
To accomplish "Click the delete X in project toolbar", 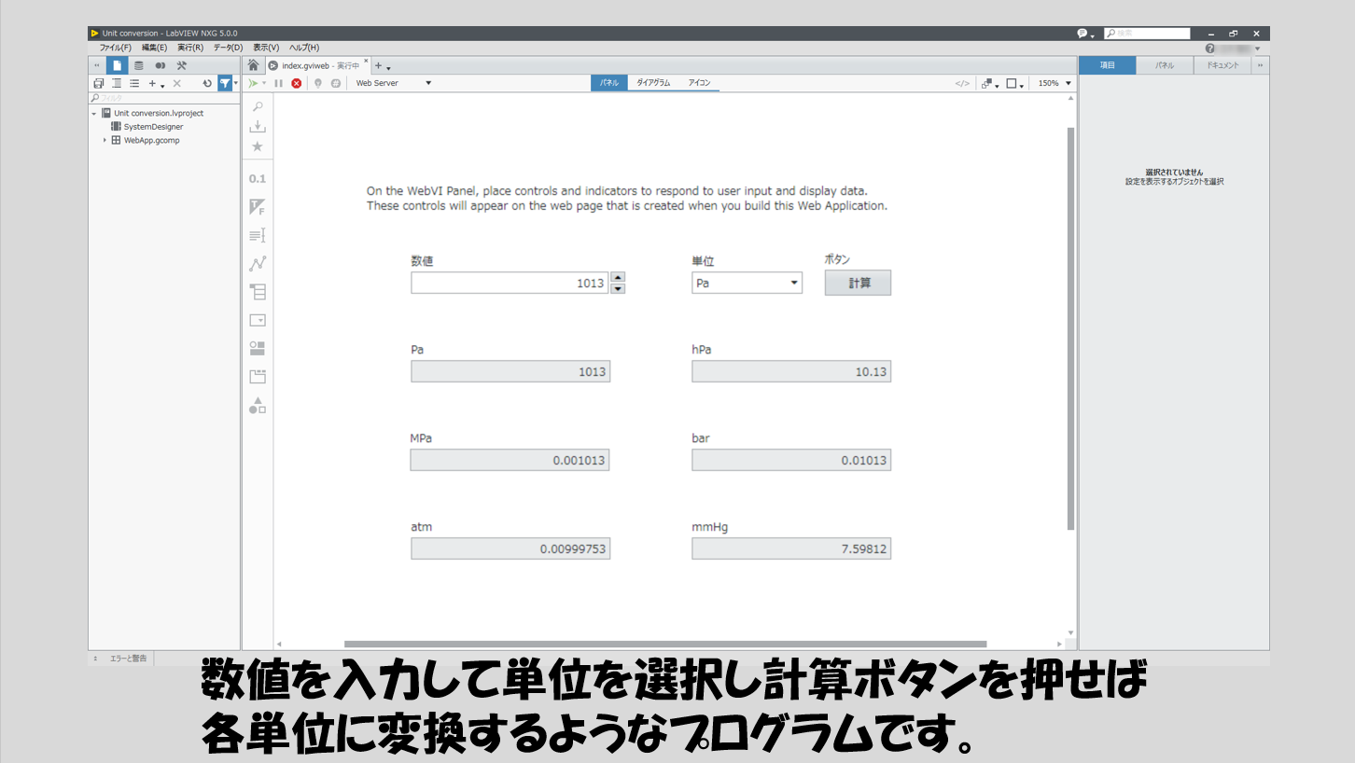I will click(x=176, y=83).
